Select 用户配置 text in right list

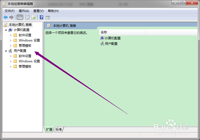pos(111,44)
